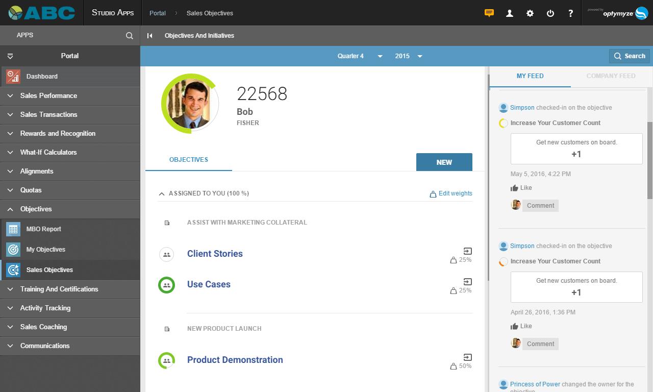653x392 pixels.
Task: Switch to the Company Feed tab
Action: coord(611,76)
